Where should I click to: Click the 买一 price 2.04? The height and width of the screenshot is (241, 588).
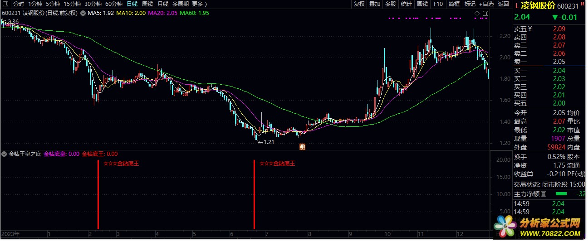[559, 71]
